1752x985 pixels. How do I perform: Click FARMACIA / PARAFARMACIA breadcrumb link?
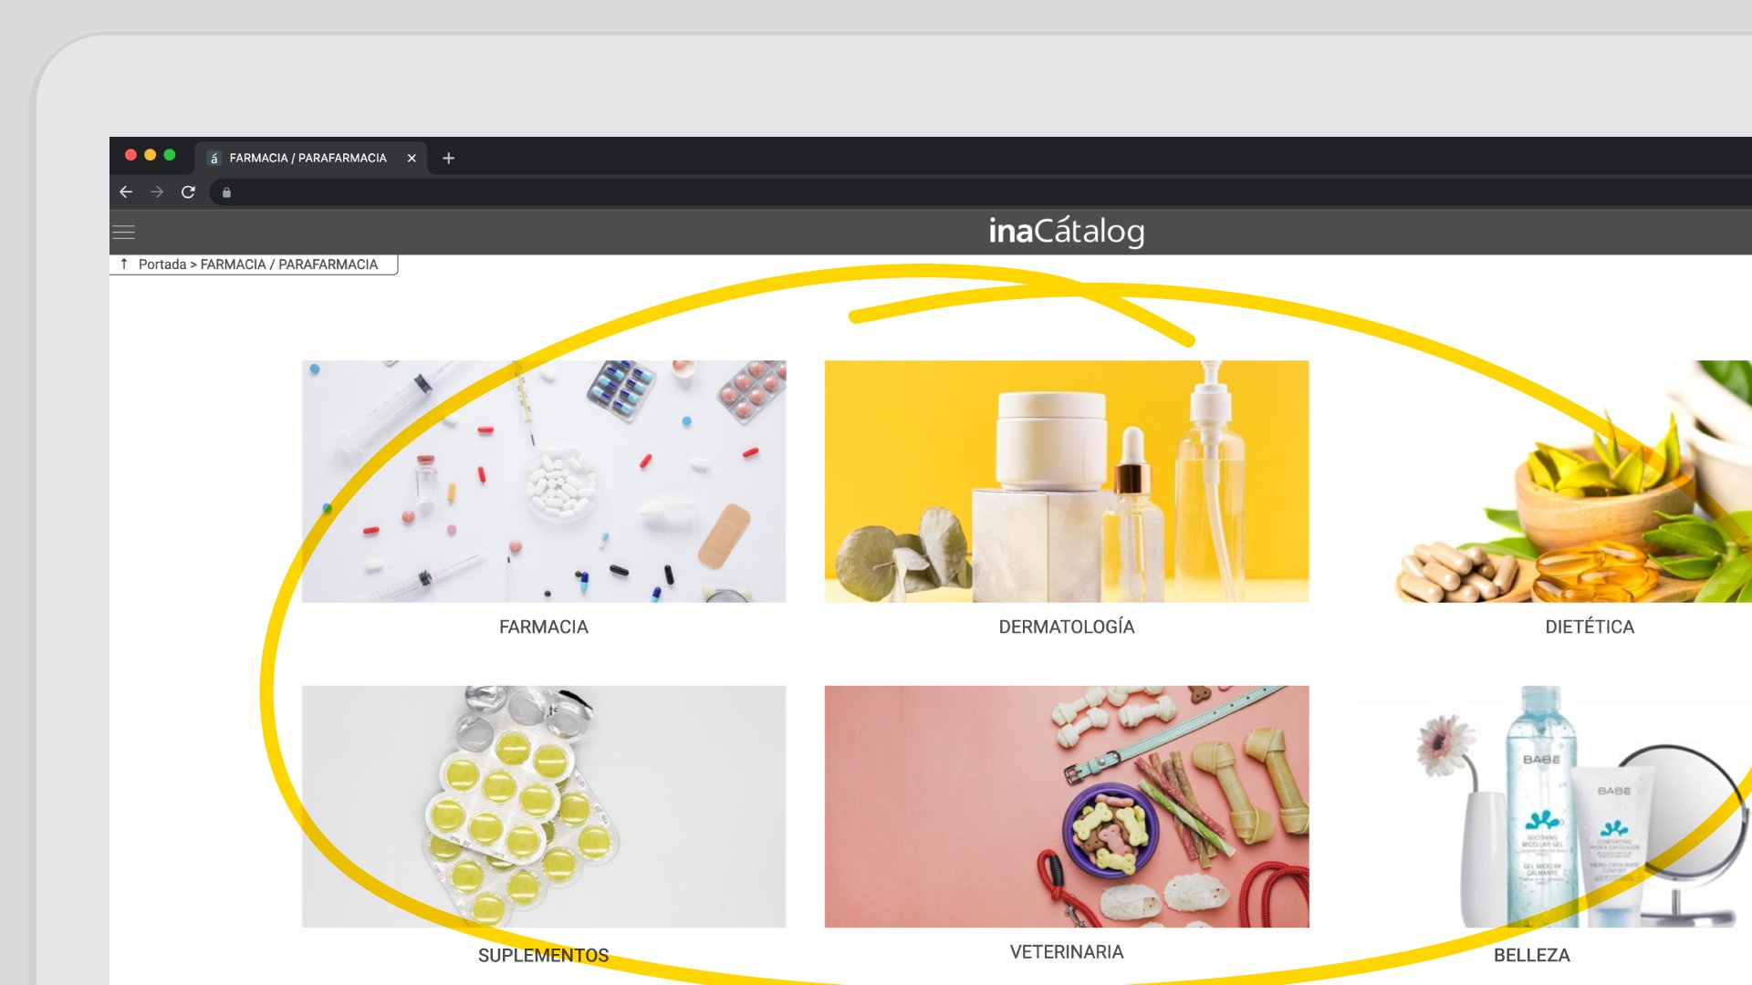[288, 264]
